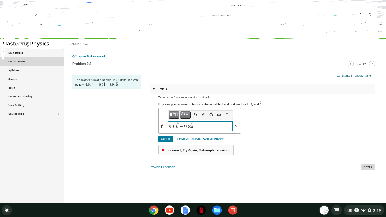Collapse the Part A section

[x=154, y=89]
